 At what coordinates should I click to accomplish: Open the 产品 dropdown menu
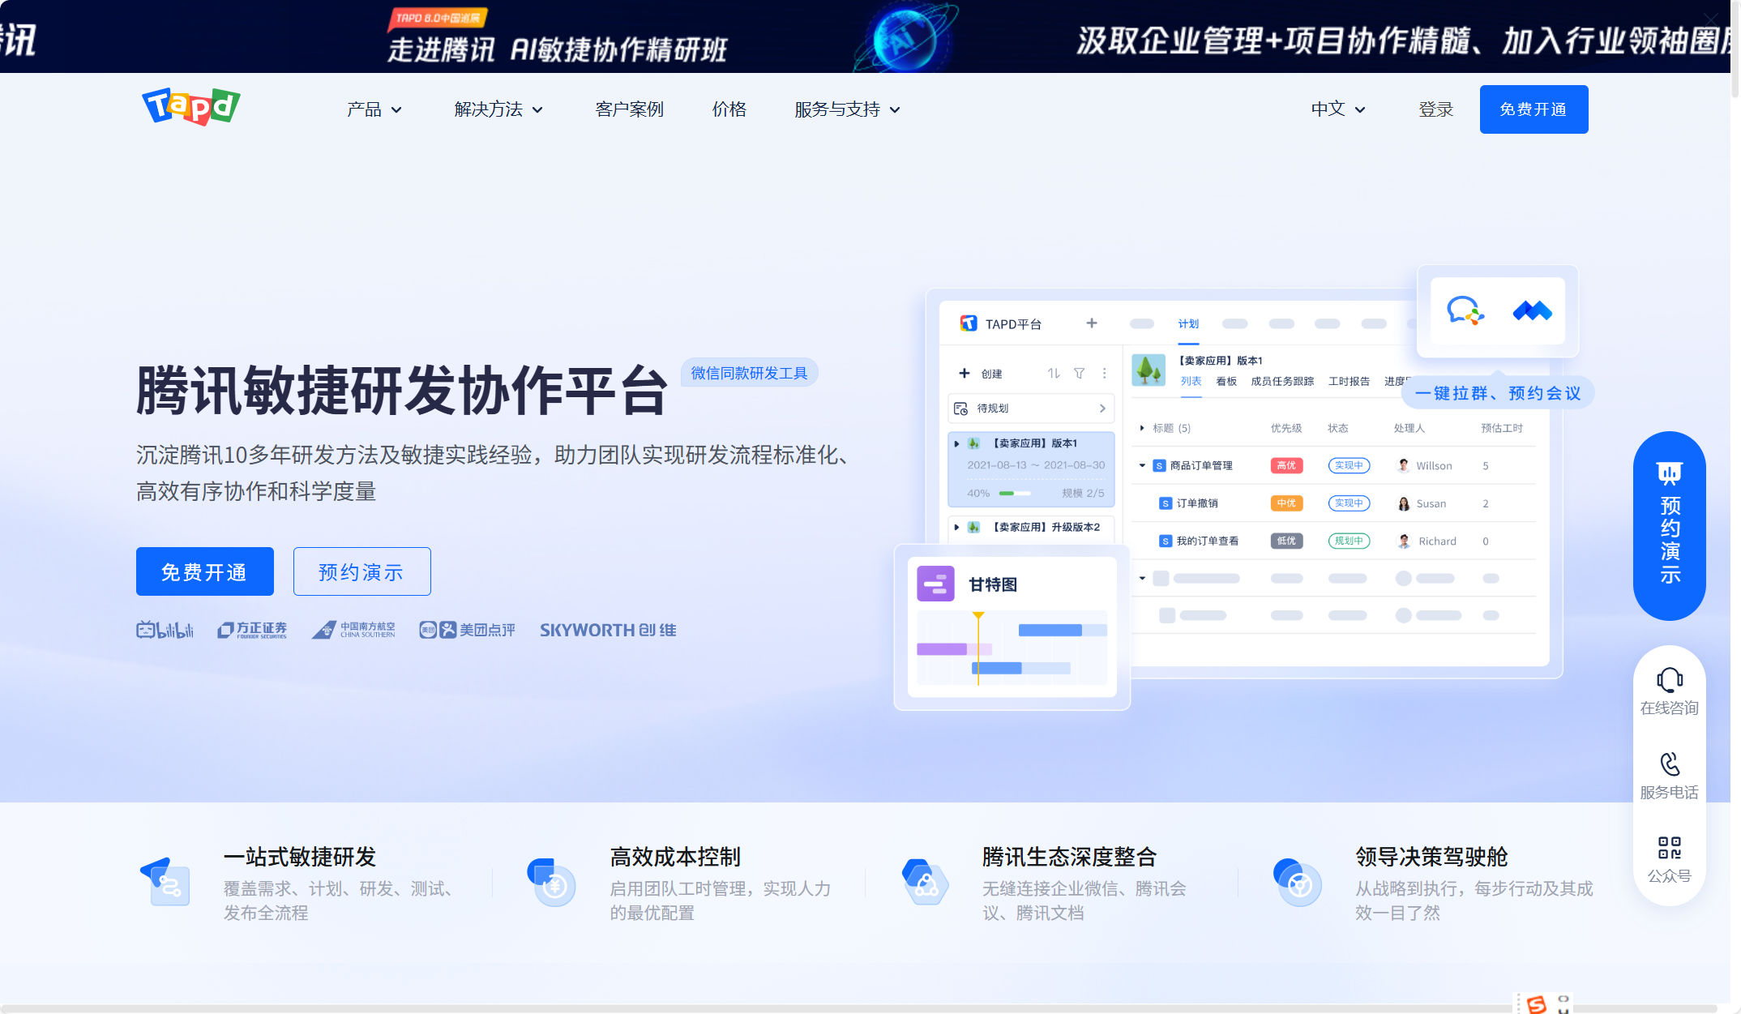374,109
